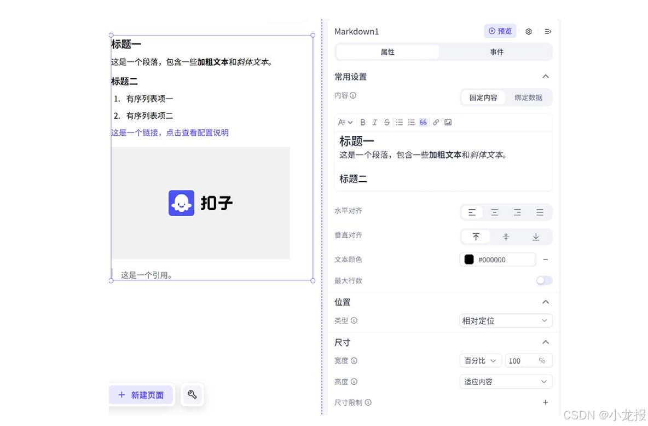Toggle italic formatting in editor toolbar

(x=374, y=123)
